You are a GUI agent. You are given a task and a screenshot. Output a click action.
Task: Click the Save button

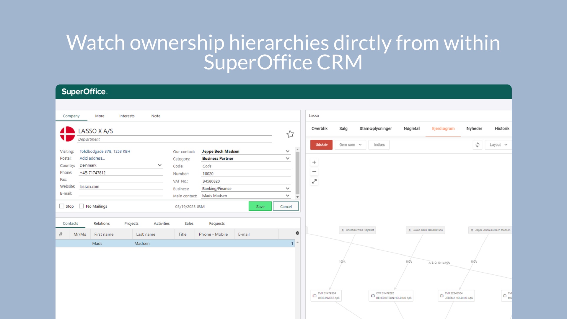pos(260,206)
